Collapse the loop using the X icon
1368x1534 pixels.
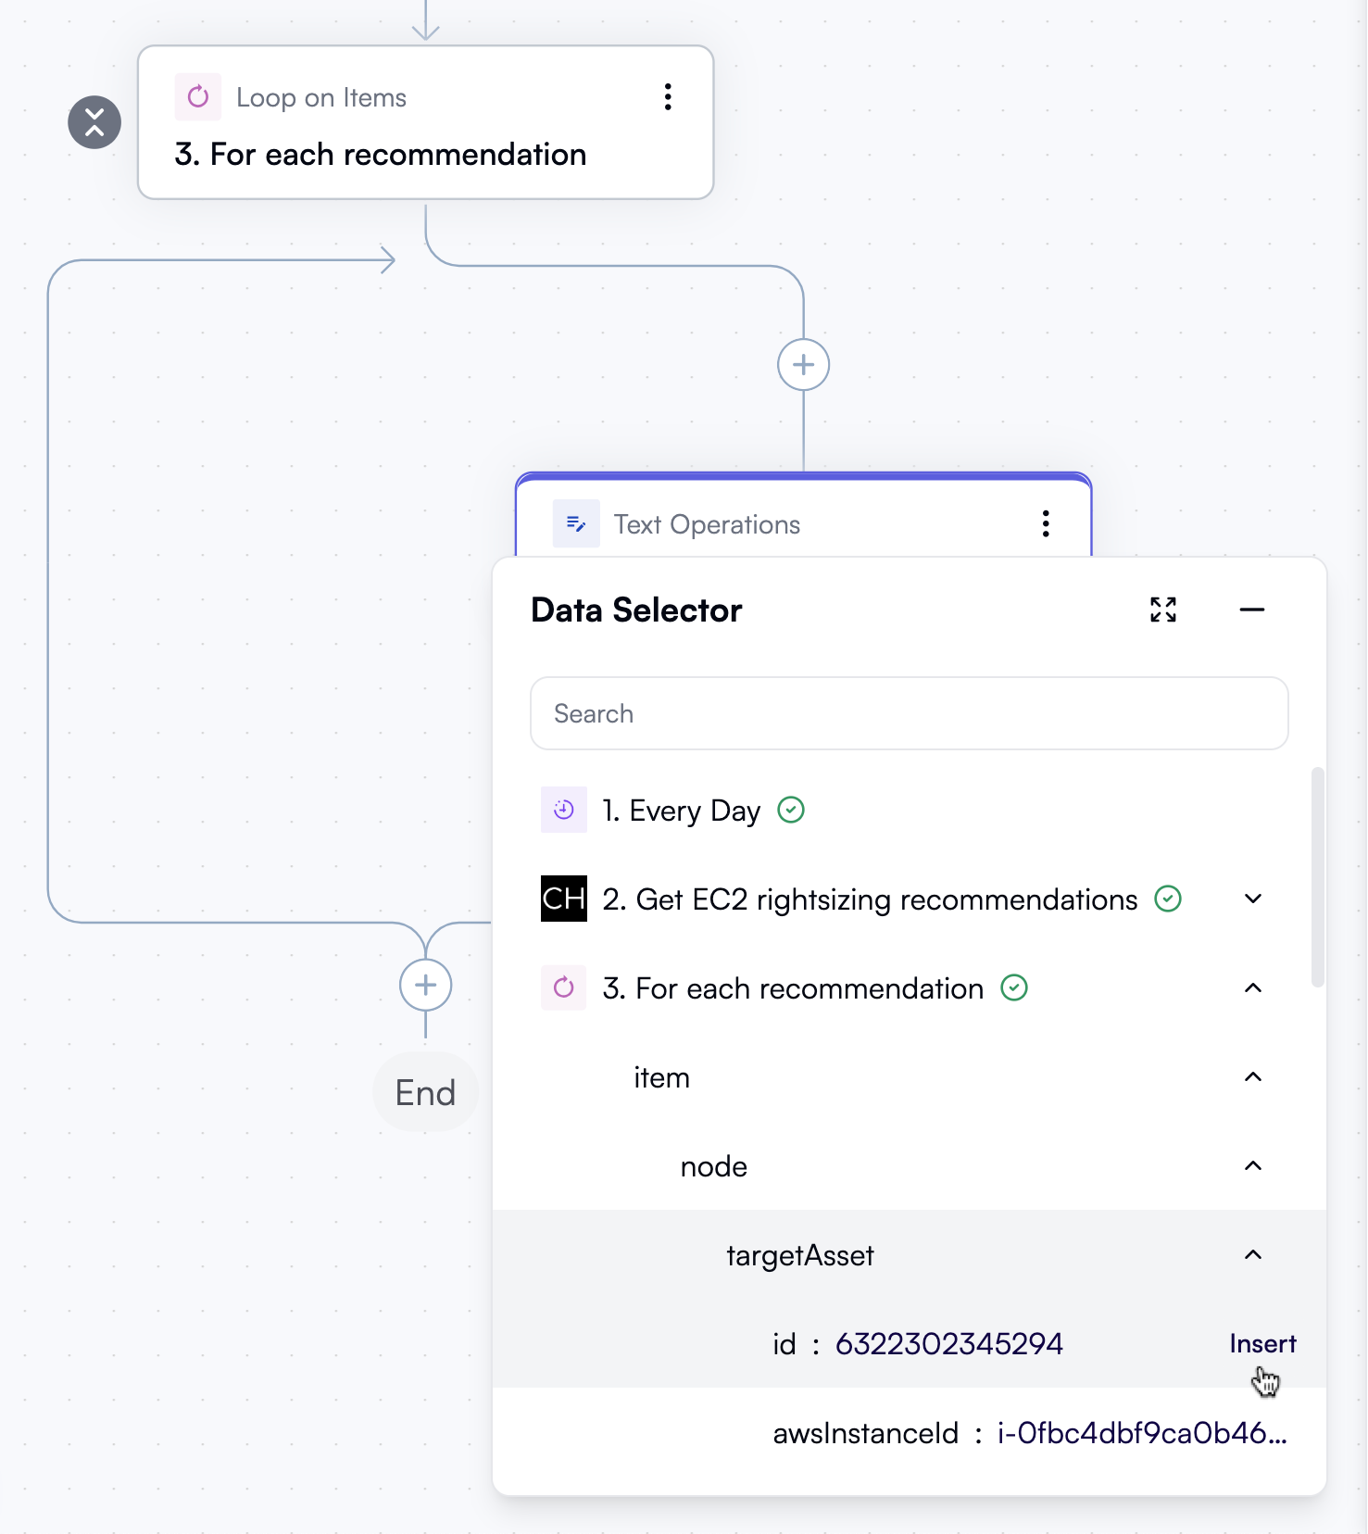[94, 122]
